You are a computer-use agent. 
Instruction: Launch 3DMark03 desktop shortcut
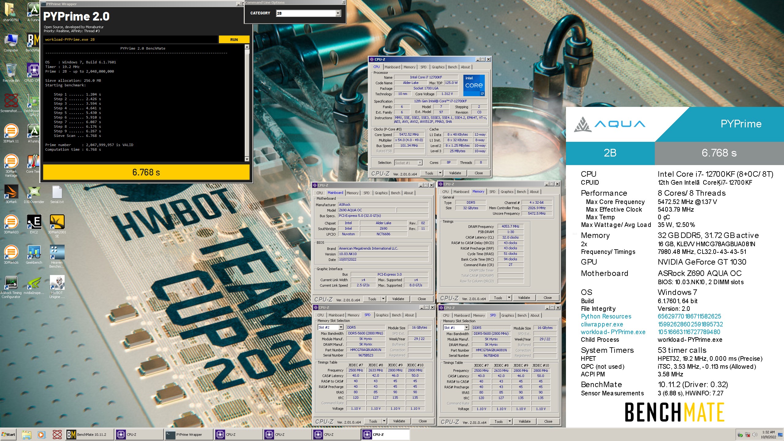[11, 224]
